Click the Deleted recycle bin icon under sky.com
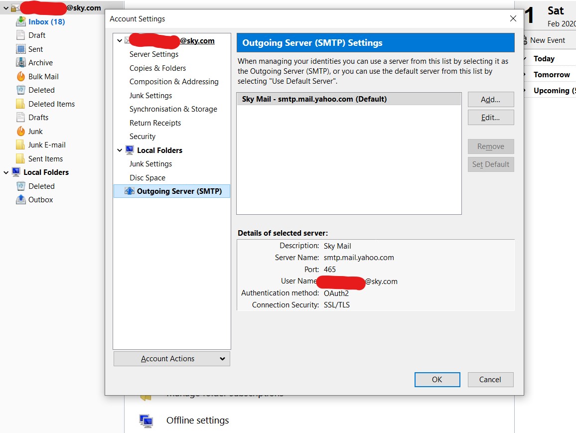The image size is (576, 433). coord(20,90)
